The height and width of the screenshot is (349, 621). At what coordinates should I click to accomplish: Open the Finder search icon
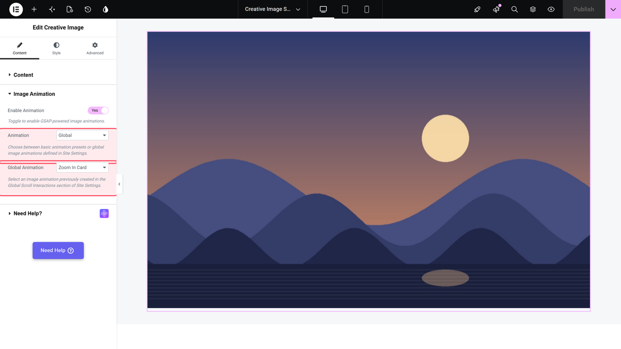(514, 9)
